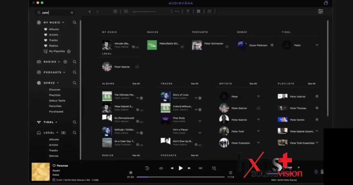353x185 pixels.
Task: Open Peter Schneider podcast result
Action: [x=210, y=45]
